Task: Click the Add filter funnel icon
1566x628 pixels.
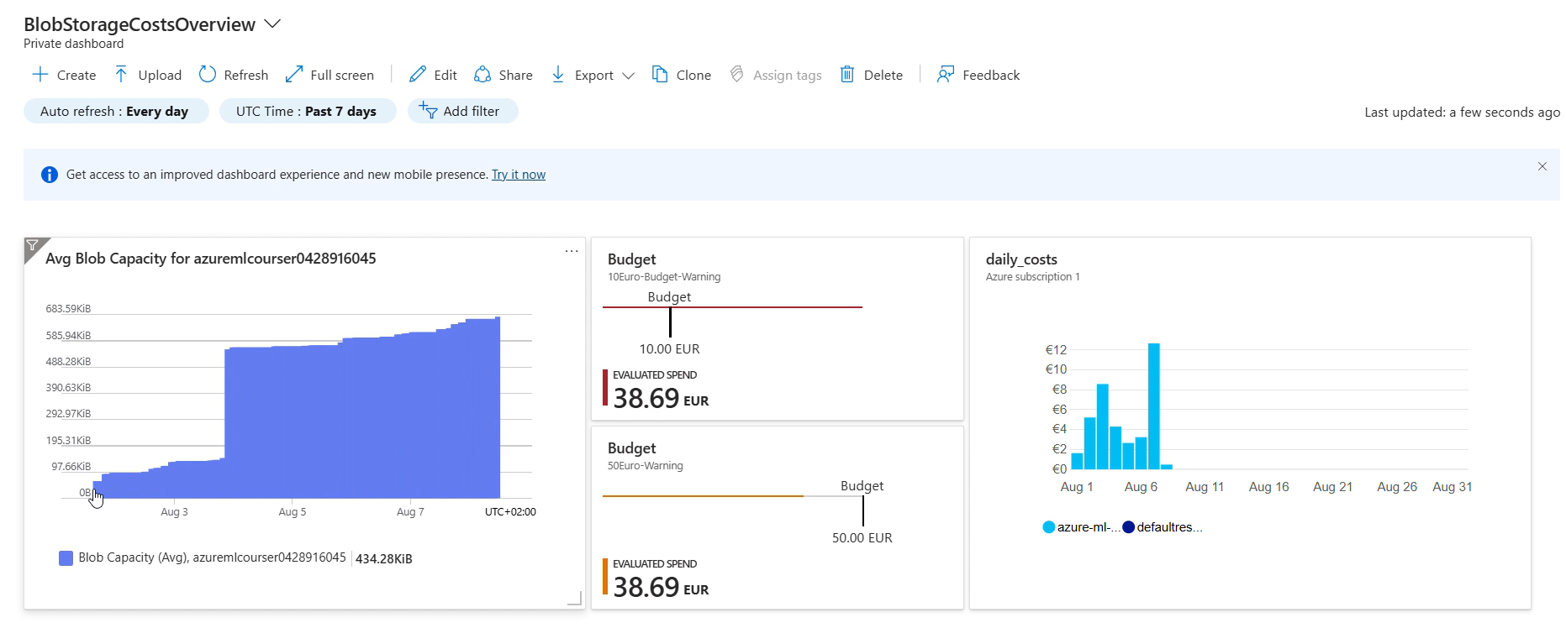Action: click(428, 111)
